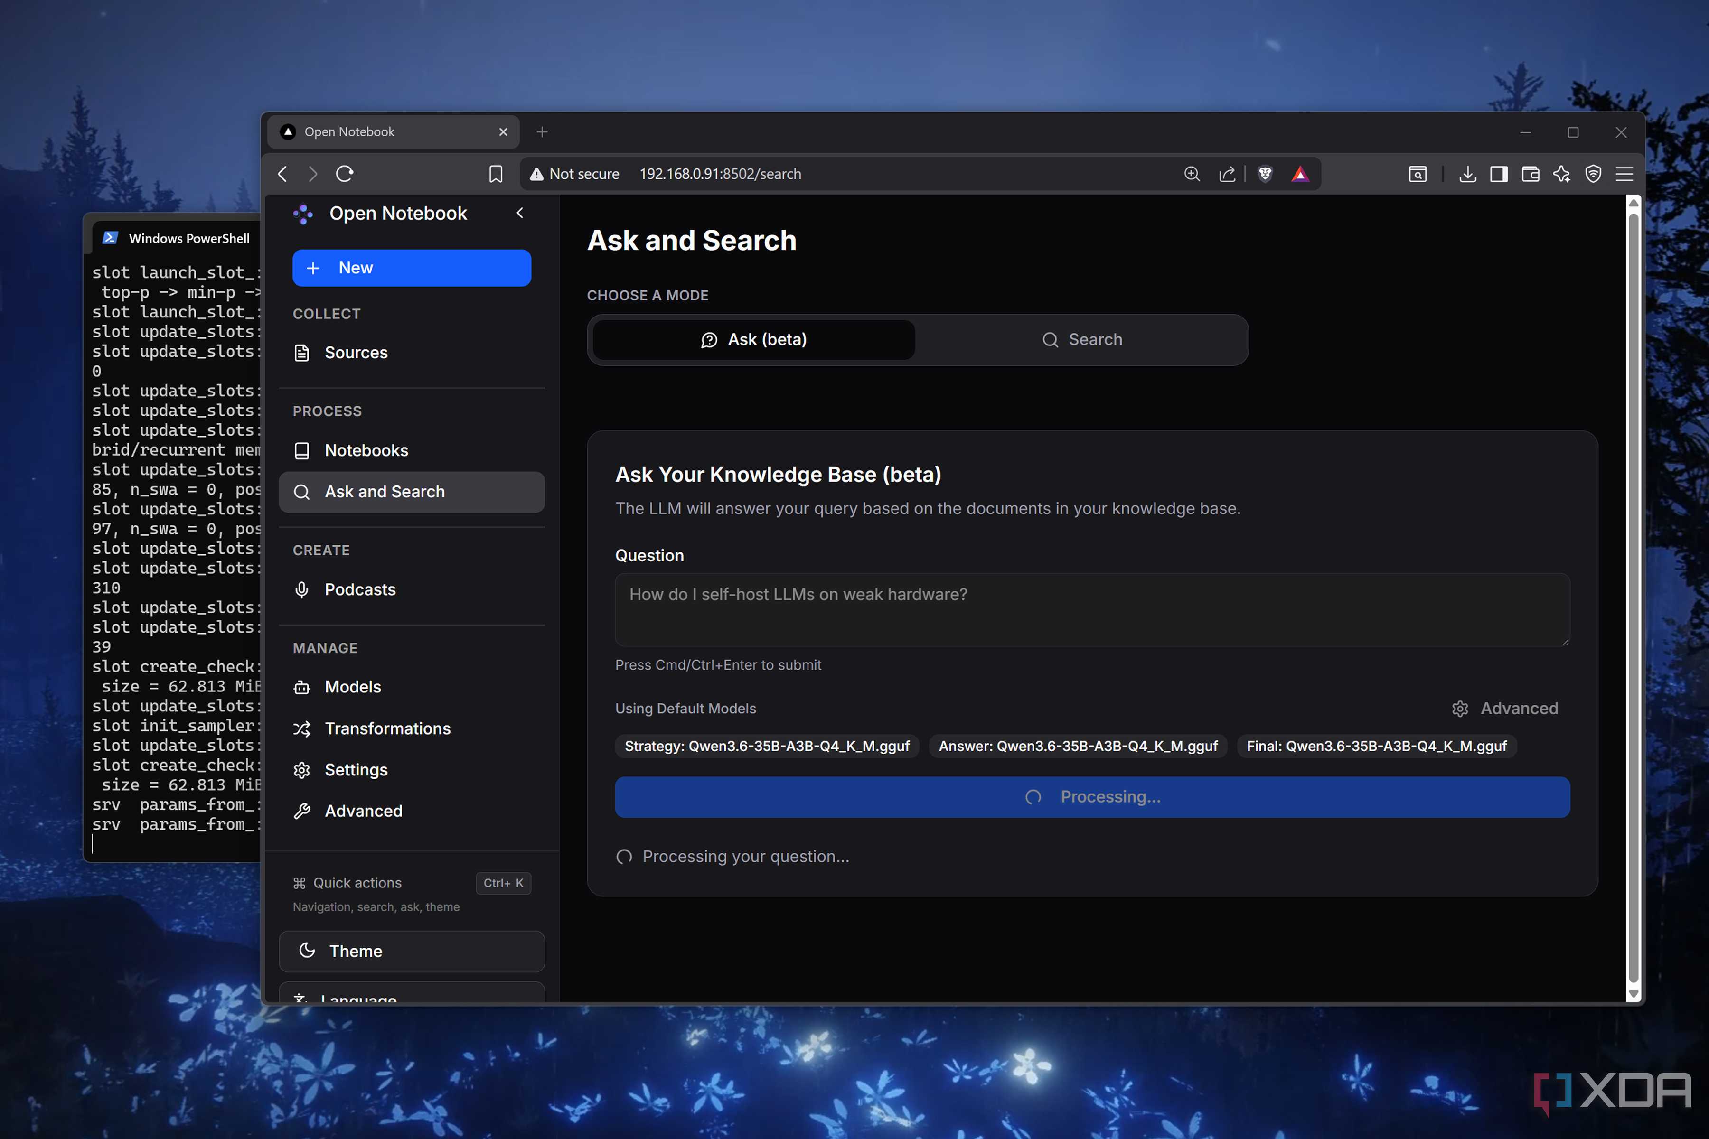Open the sidebar Advanced page

(x=411, y=812)
